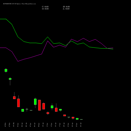131x131 pixels.
Task: Click the red candle above 20 Apr
Action: (x=65, y=115)
